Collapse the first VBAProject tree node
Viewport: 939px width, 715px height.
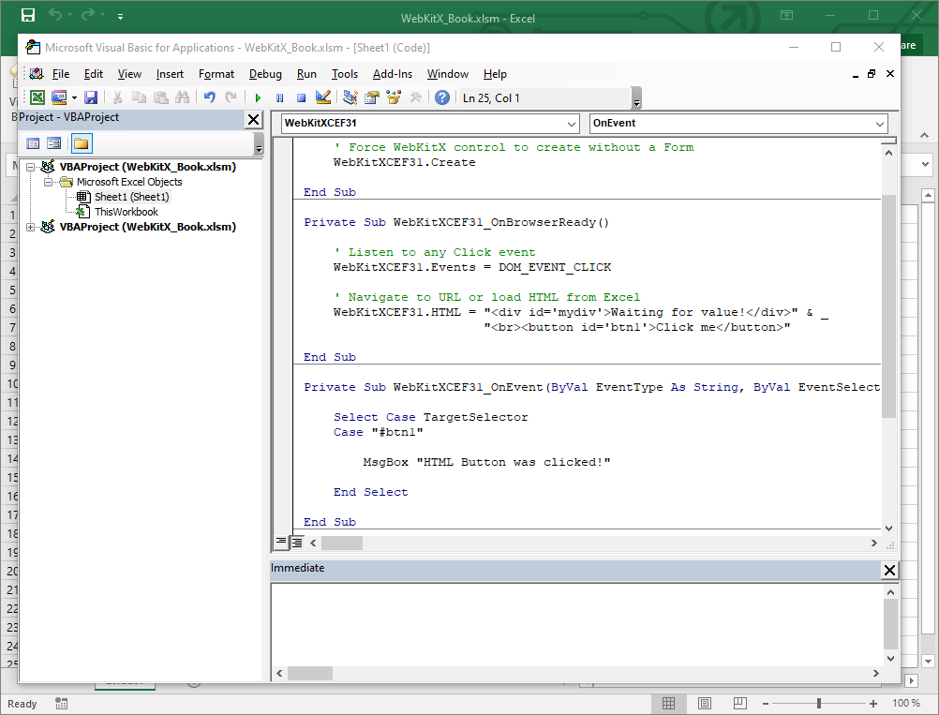31,167
